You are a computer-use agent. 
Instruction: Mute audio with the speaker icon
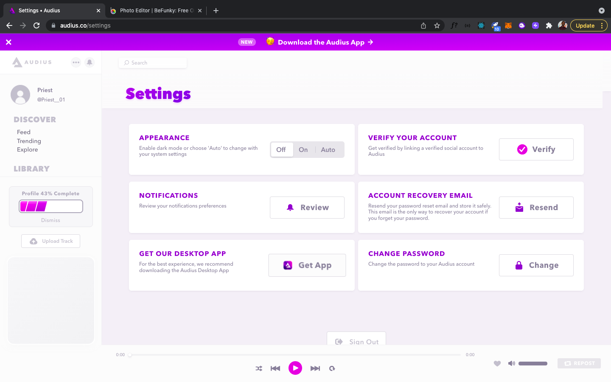[x=512, y=363]
